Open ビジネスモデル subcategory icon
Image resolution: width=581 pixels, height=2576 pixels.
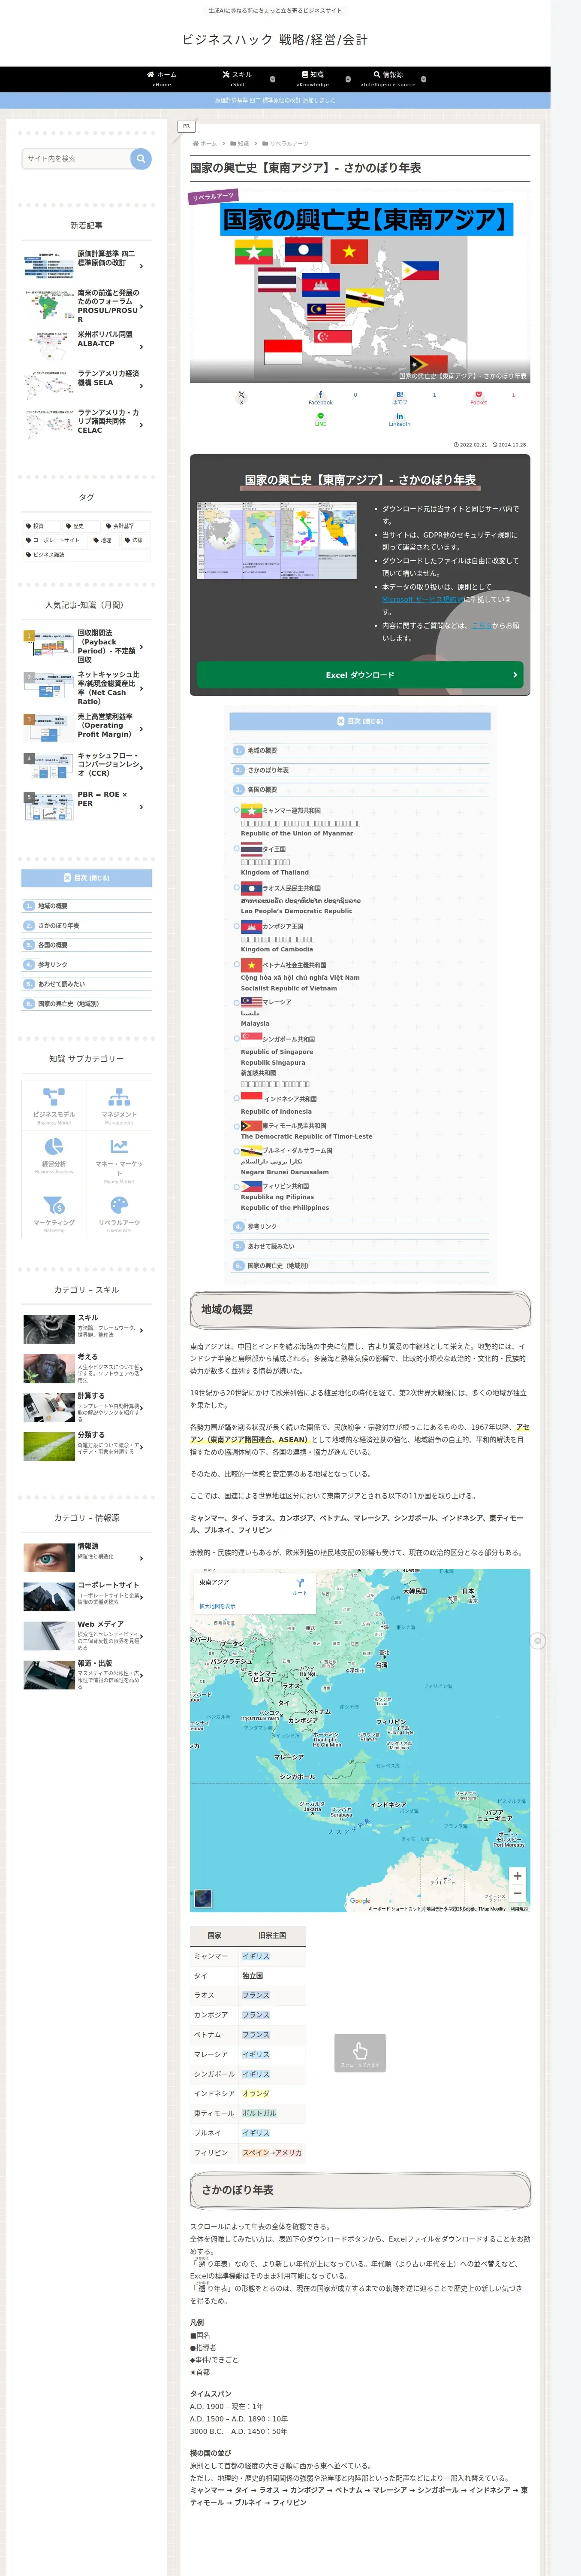[x=54, y=1096]
